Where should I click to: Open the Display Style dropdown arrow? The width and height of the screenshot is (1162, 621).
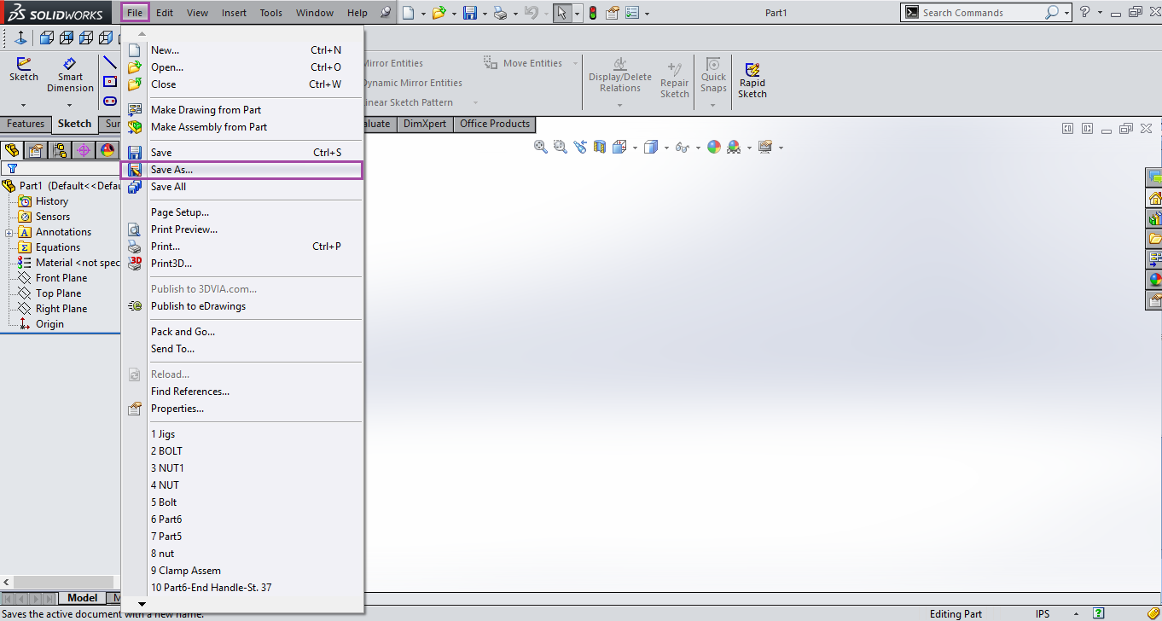coord(665,148)
